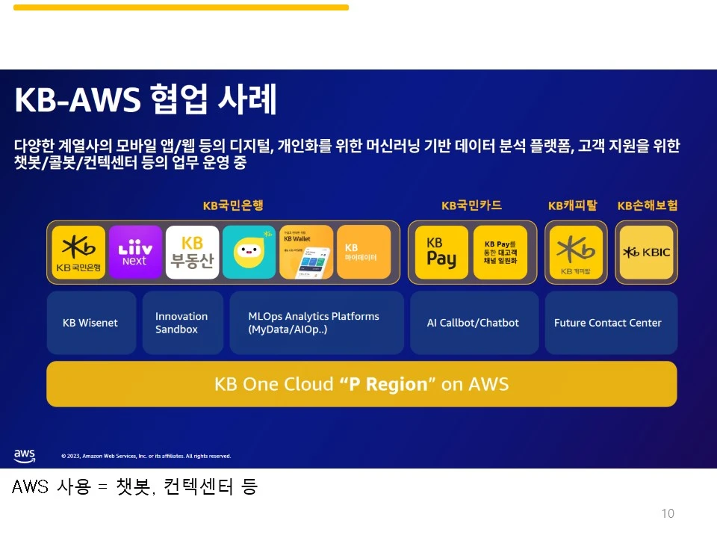Click the MLOps Analytics Platforms box

click(x=317, y=322)
